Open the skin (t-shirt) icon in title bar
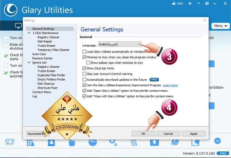 pyautogui.click(x=190, y=4)
